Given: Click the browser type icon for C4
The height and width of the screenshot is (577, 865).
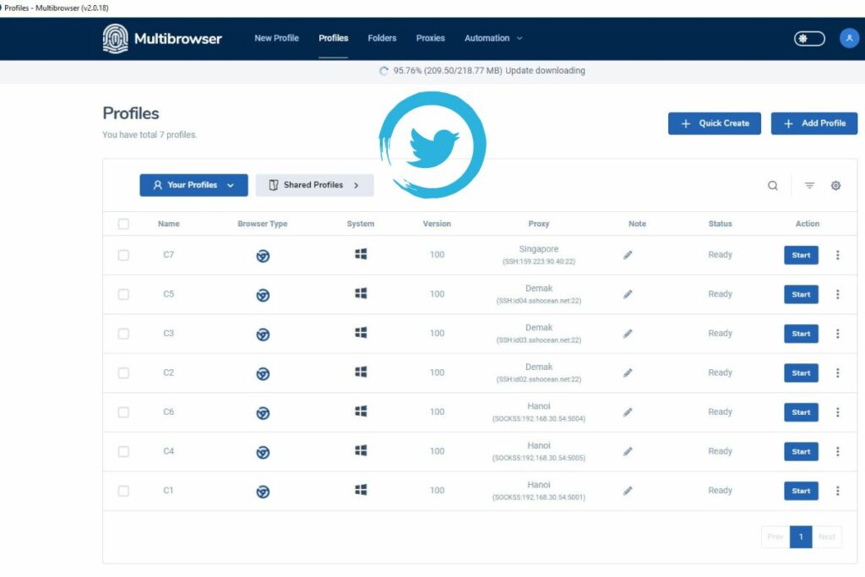Looking at the screenshot, I should click(x=264, y=452).
